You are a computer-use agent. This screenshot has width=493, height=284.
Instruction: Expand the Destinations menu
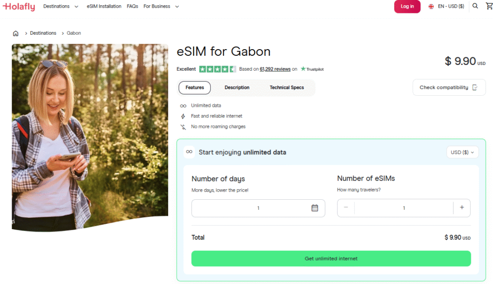coord(61,6)
